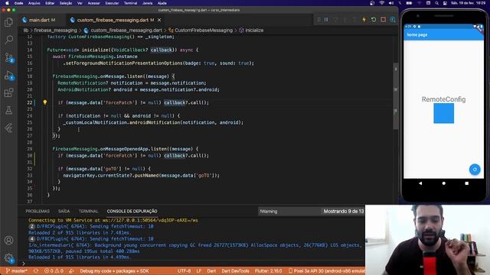Image resolution: width=490 pixels, height=275 pixels.
Task: Open the Apple menu
Action: coord(7,3)
